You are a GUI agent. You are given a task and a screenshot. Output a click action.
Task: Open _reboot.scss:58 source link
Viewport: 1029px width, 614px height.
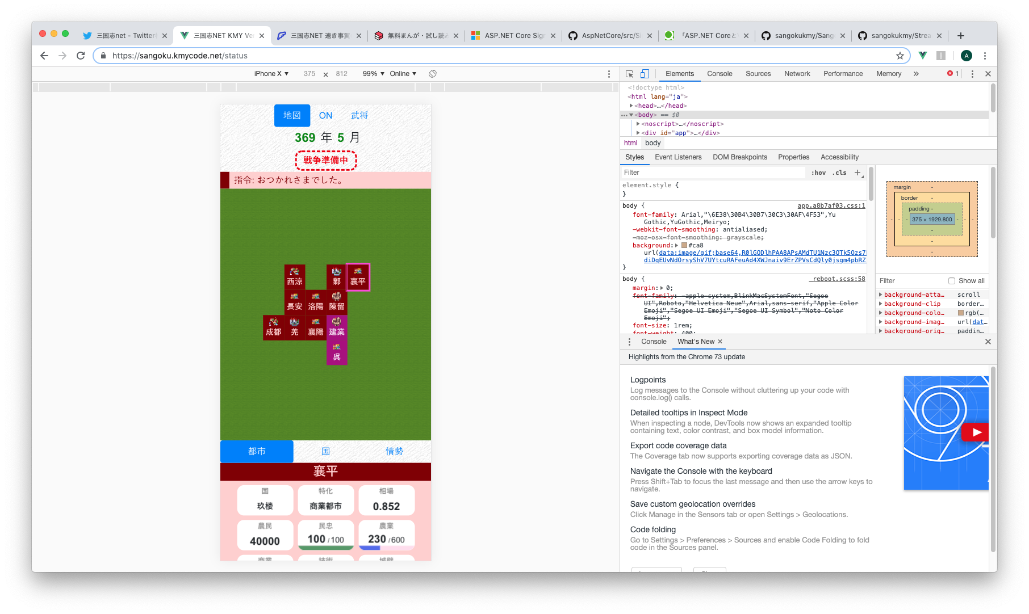(x=837, y=279)
